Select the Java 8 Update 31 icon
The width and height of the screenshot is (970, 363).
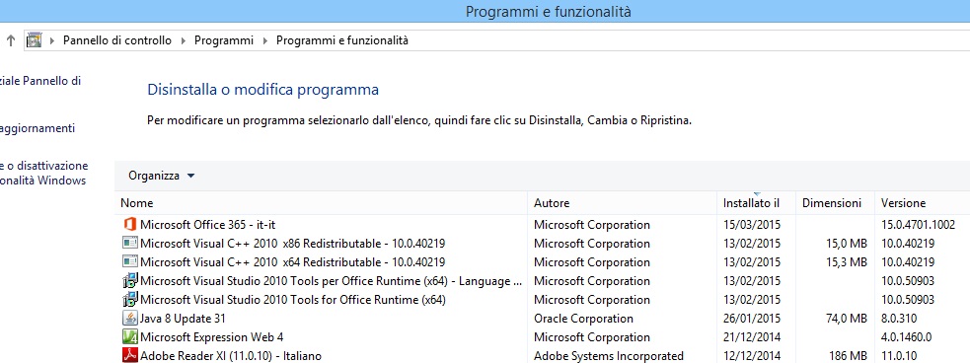(129, 319)
